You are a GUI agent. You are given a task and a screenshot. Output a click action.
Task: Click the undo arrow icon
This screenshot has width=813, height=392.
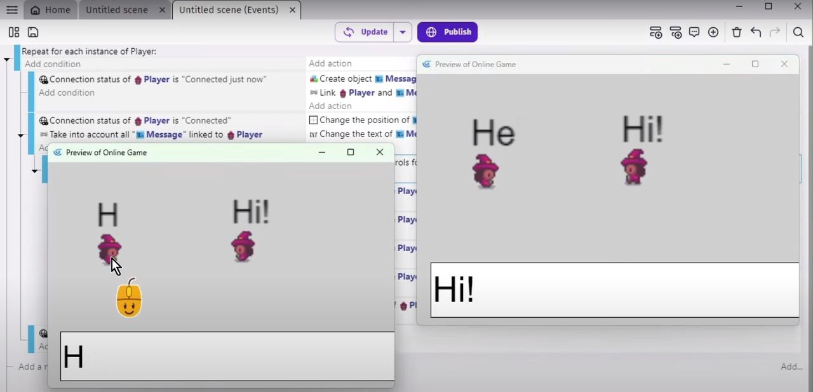(756, 32)
